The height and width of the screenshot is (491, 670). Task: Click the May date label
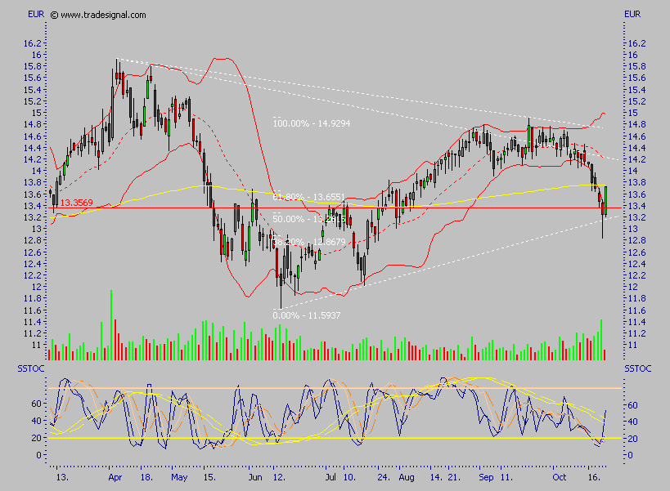pos(179,477)
